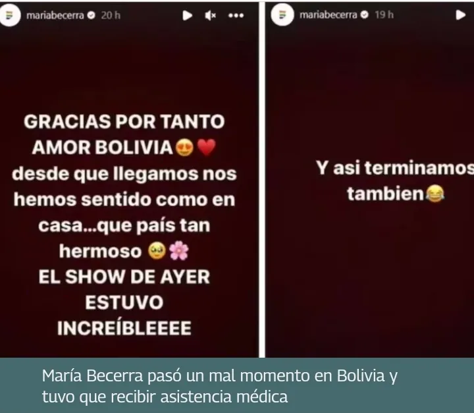The image size is (474, 413).
Task: Click the María Becerra caption below the stories
Action: tap(220, 386)
